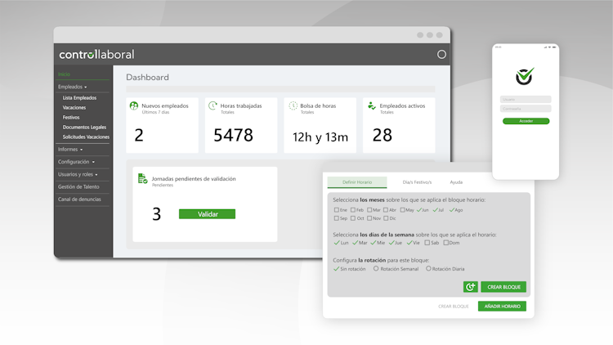Image resolution: width=613 pixels, height=345 pixels.
Task: Click the user profile circle in header
Action: click(441, 55)
